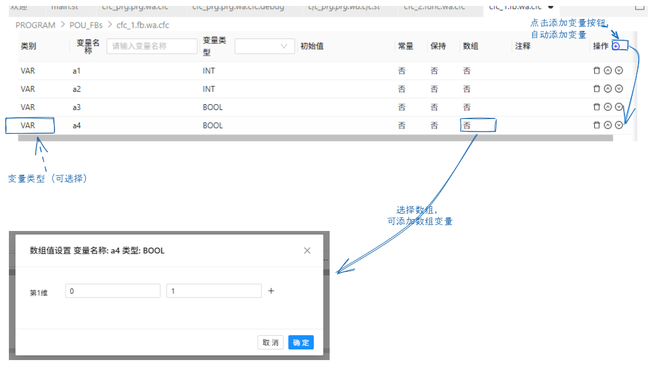Click the add variable icon beside 操作
Image resolution: width=654 pixels, height=366 pixels.
[x=616, y=46]
